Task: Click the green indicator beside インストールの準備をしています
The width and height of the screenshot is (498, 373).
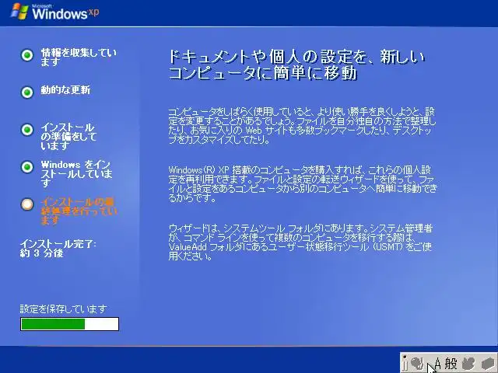Action: click(x=27, y=130)
